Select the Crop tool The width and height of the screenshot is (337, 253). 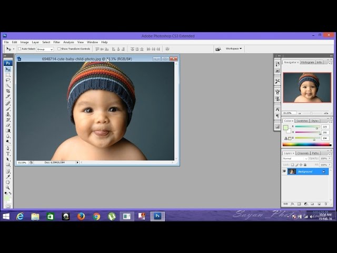[8, 91]
